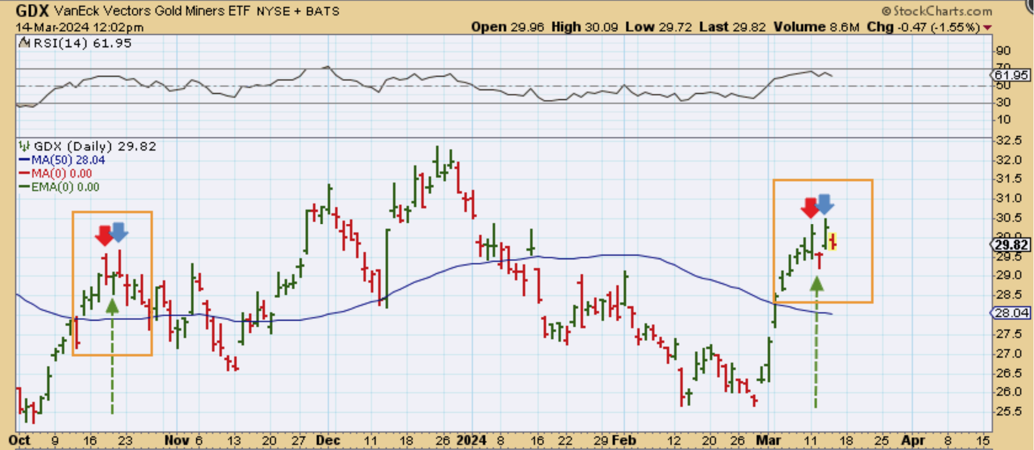Click the date label 25 before Apr

pos(881,440)
